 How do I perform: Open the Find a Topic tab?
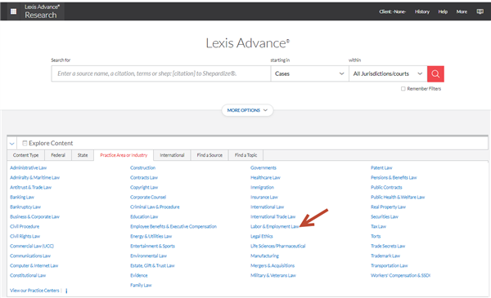tap(245, 155)
